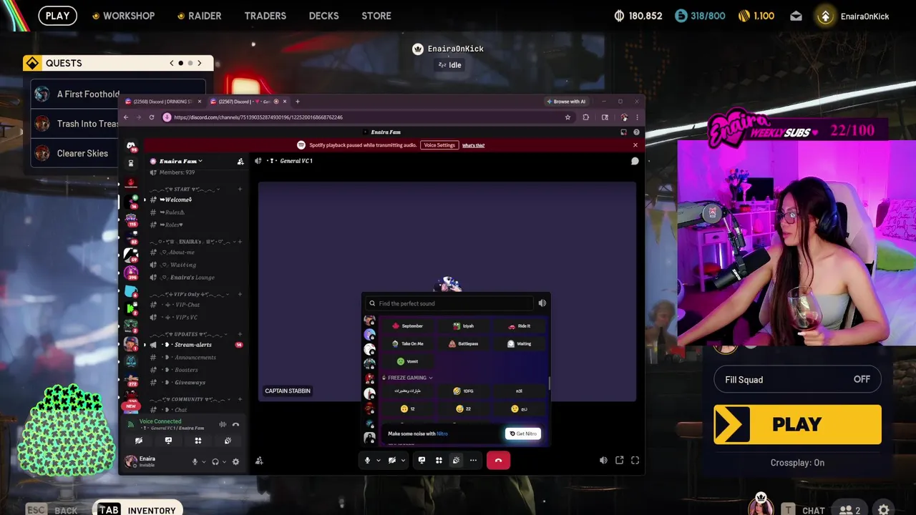This screenshot has width=916, height=515.
Task: Click the invite people icon beside Enaira Fam
Action: [240, 162]
